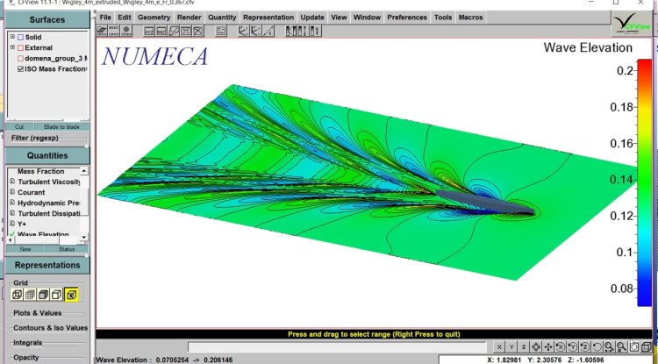Click the rotate about Z icon
The width and height of the screenshot is (658, 364).
click(584, 346)
